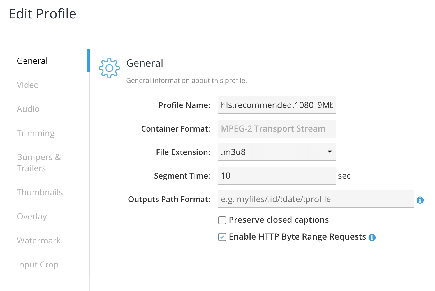Click info icon beside Outputs Path Format
Viewport: 435px width, 291px height.
pyautogui.click(x=420, y=200)
